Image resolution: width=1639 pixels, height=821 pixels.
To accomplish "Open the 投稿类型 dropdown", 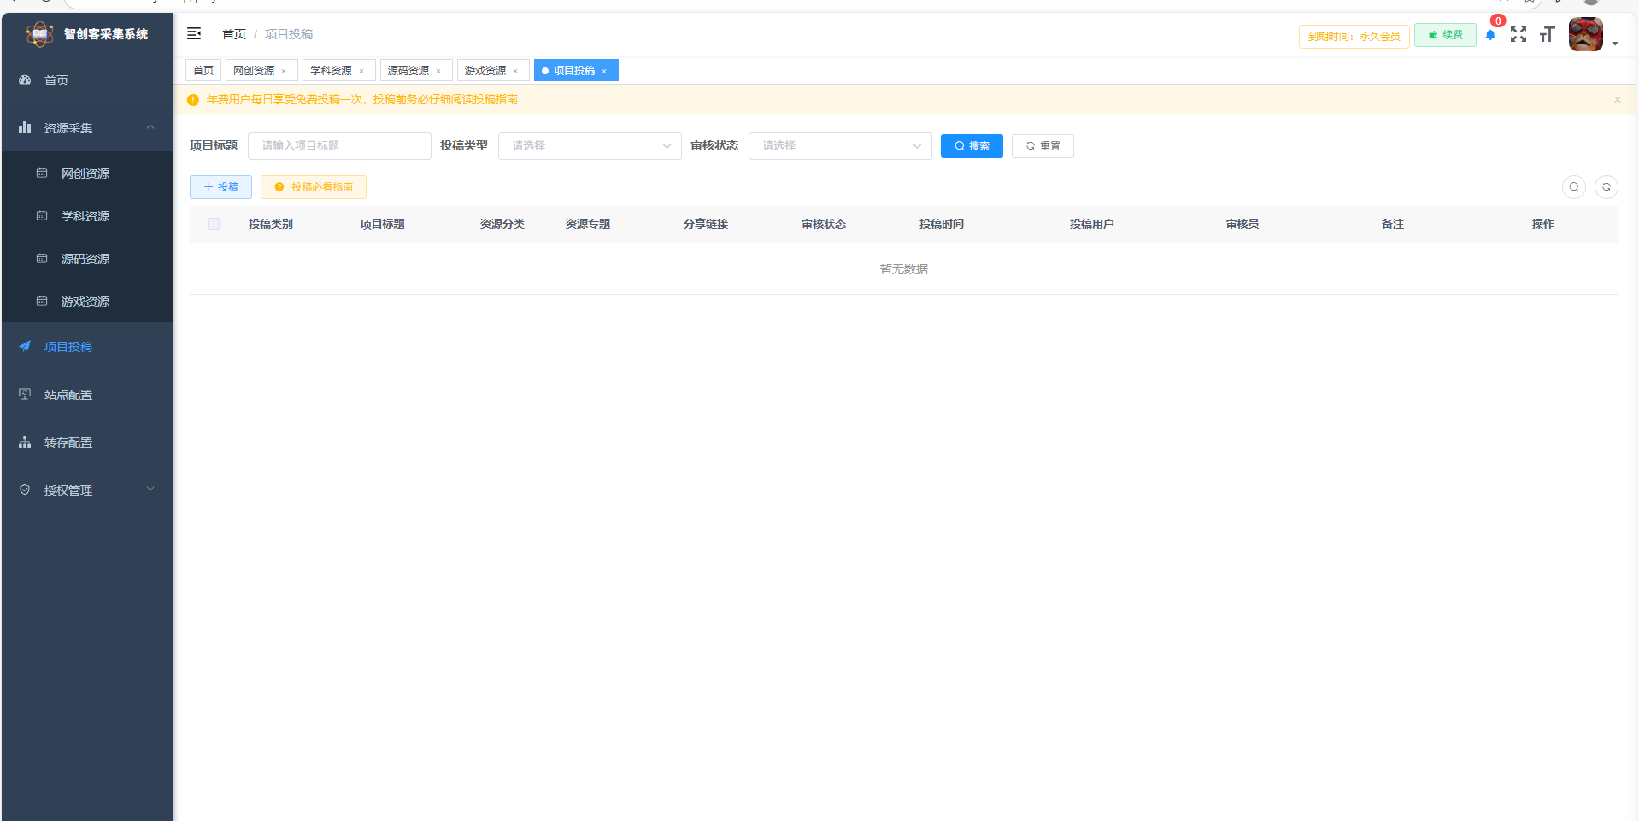I will [590, 145].
